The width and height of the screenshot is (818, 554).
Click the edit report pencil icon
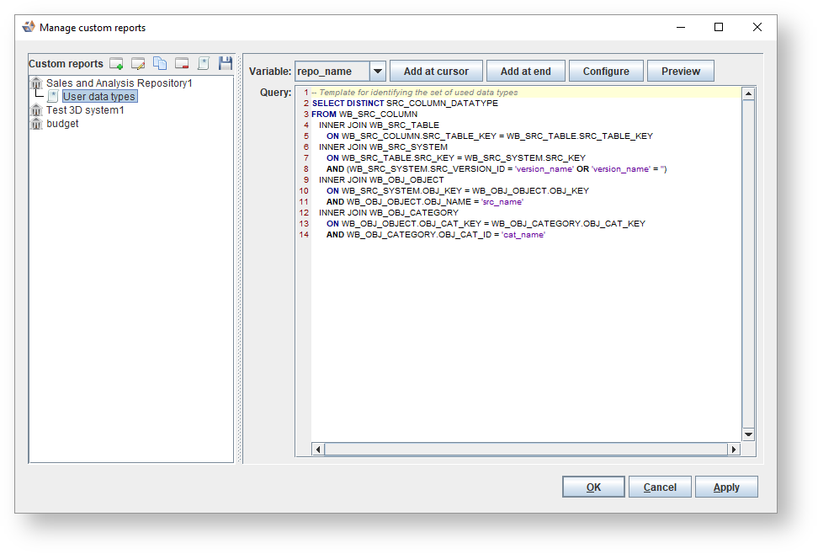pyautogui.click(x=138, y=64)
